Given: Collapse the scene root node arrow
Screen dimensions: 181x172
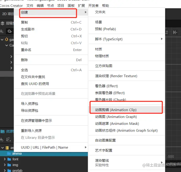Looking at the screenshot, I should click(x=2, y=40).
